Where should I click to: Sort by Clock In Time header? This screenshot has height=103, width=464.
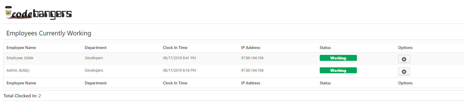[175, 48]
